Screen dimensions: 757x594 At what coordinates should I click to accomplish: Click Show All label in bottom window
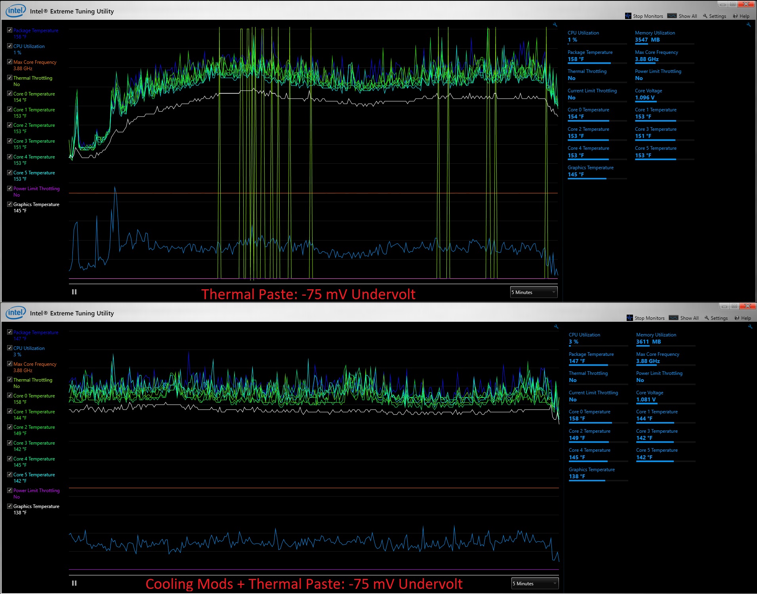tap(689, 318)
